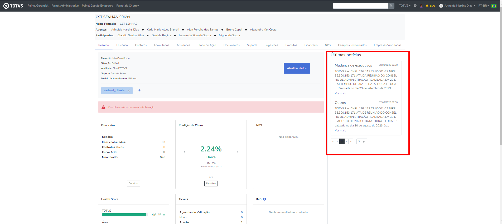Click agent name Bruno Coppi

tap(234, 30)
